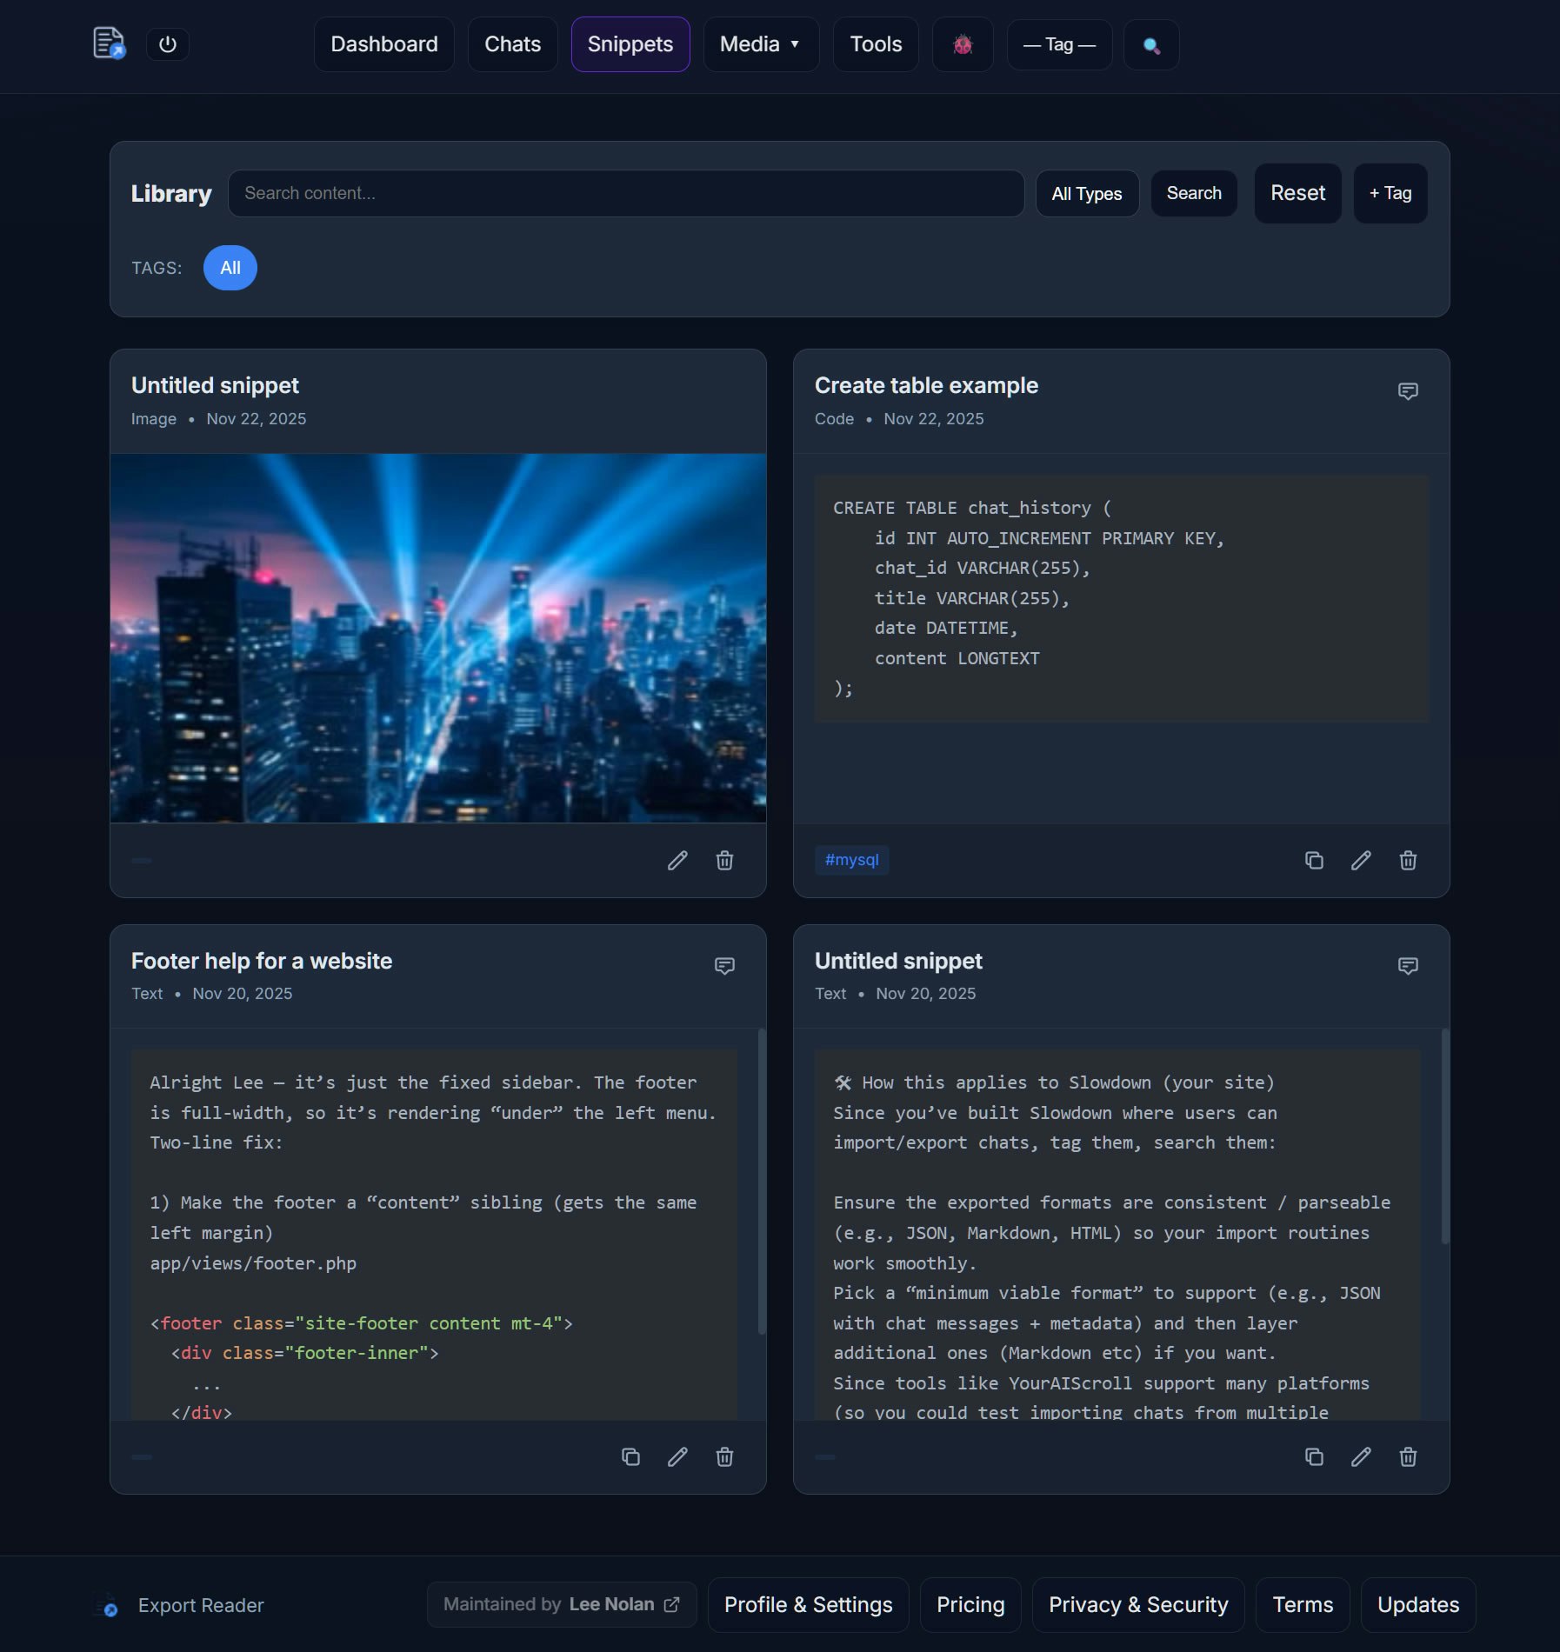Toggle the comment bubble on Footer help card
The width and height of the screenshot is (1560, 1652).
[723, 966]
